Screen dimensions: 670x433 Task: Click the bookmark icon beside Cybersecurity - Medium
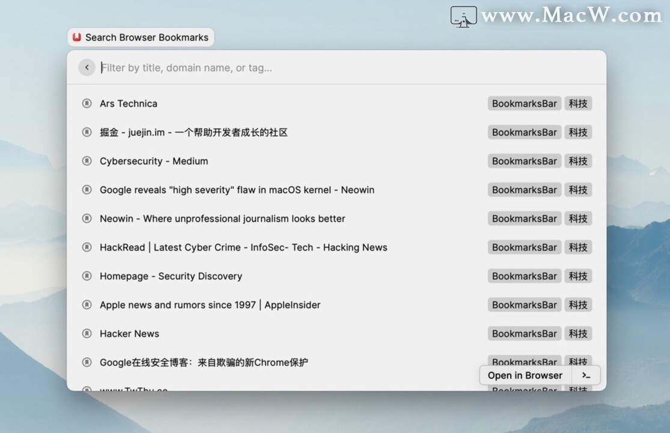click(x=87, y=161)
